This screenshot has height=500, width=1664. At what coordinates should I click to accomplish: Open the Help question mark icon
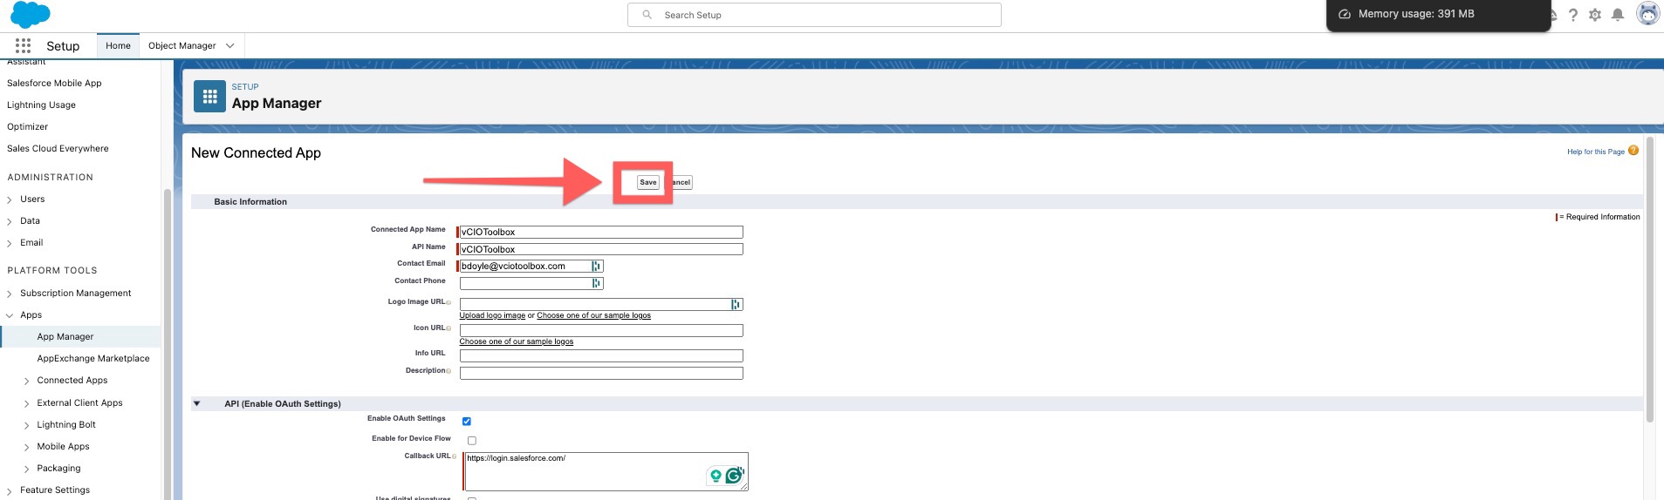(1572, 15)
